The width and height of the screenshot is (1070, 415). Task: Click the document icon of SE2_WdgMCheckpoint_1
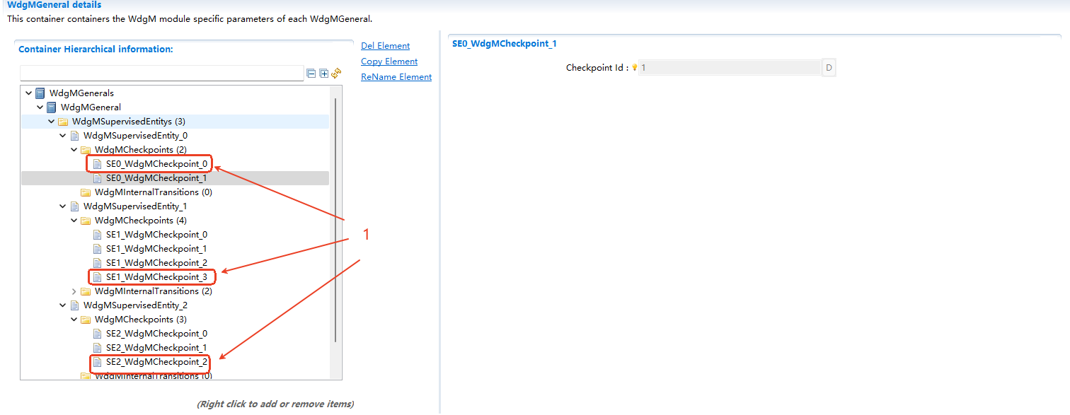pos(97,347)
